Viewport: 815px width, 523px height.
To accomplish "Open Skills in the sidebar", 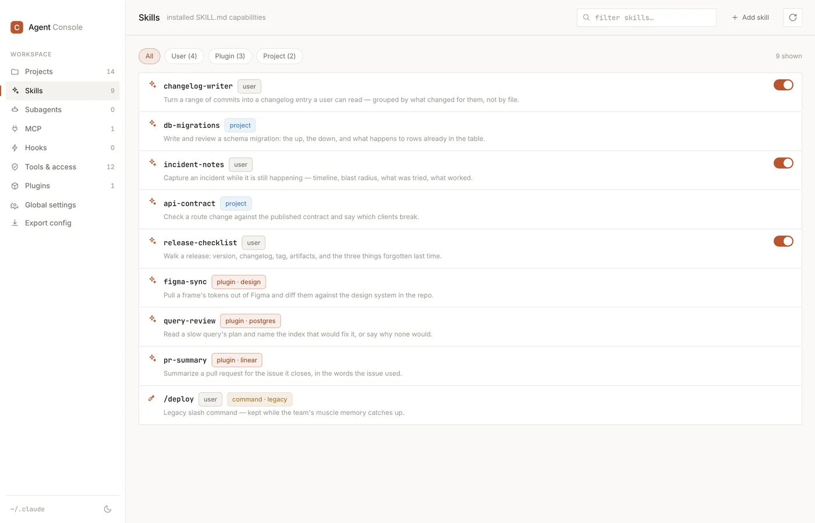I will [x=63, y=91].
